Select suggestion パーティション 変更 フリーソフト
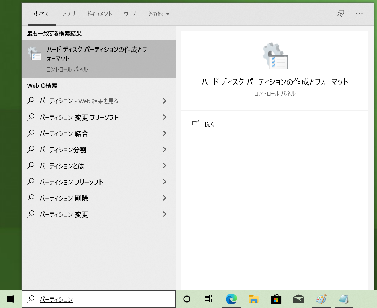 pyautogui.click(x=99, y=117)
